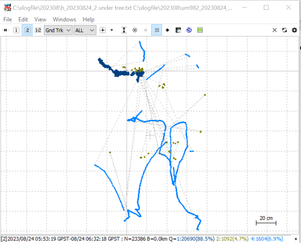This screenshot has width=301, height=243.
Task: Open the blue globe Google Earth view
Action: [x=189, y=30]
